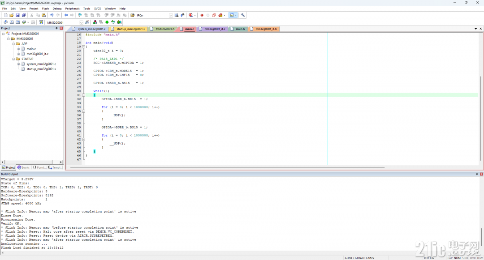
Task: Open the Peripherals menu
Action: 72,9
